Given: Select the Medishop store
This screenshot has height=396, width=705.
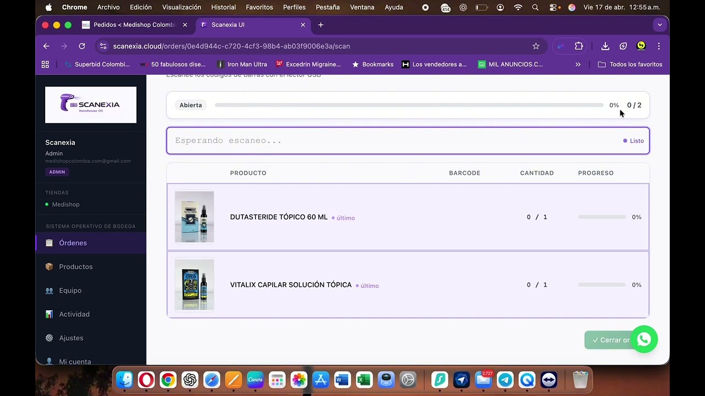Looking at the screenshot, I should (x=66, y=205).
